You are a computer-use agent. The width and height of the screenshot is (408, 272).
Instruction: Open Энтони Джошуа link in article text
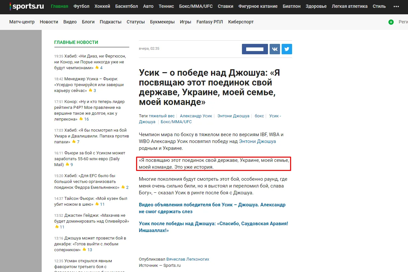point(257,141)
